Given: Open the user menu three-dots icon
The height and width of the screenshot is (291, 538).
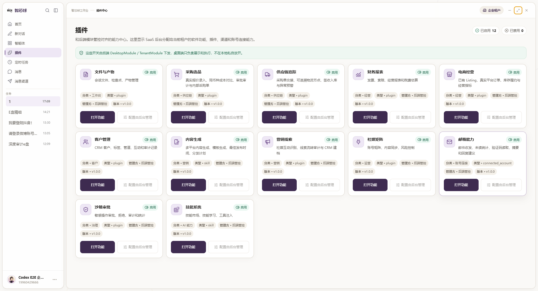Looking at the screenshot, I should click(x=55, y=280).
